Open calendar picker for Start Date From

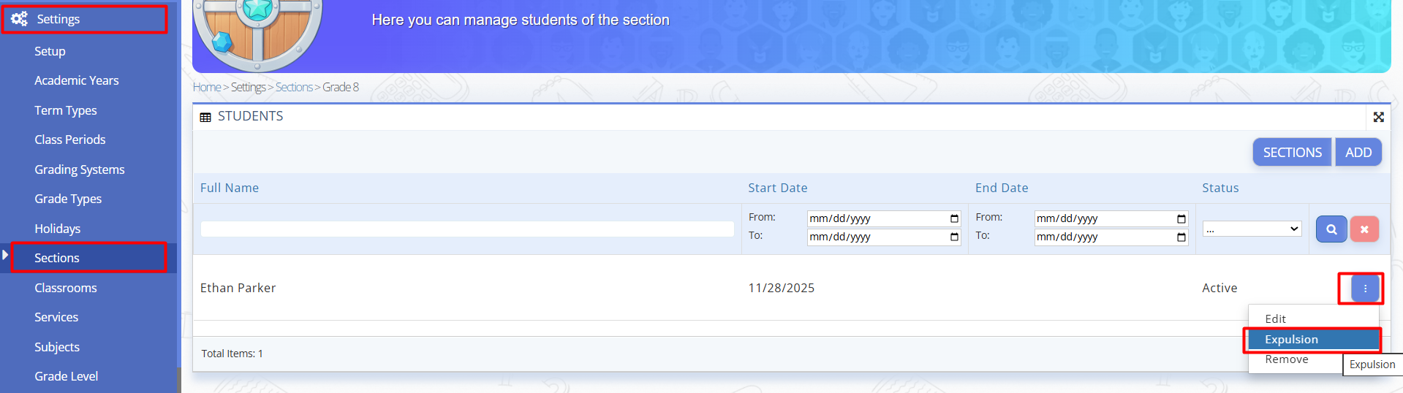954,218
